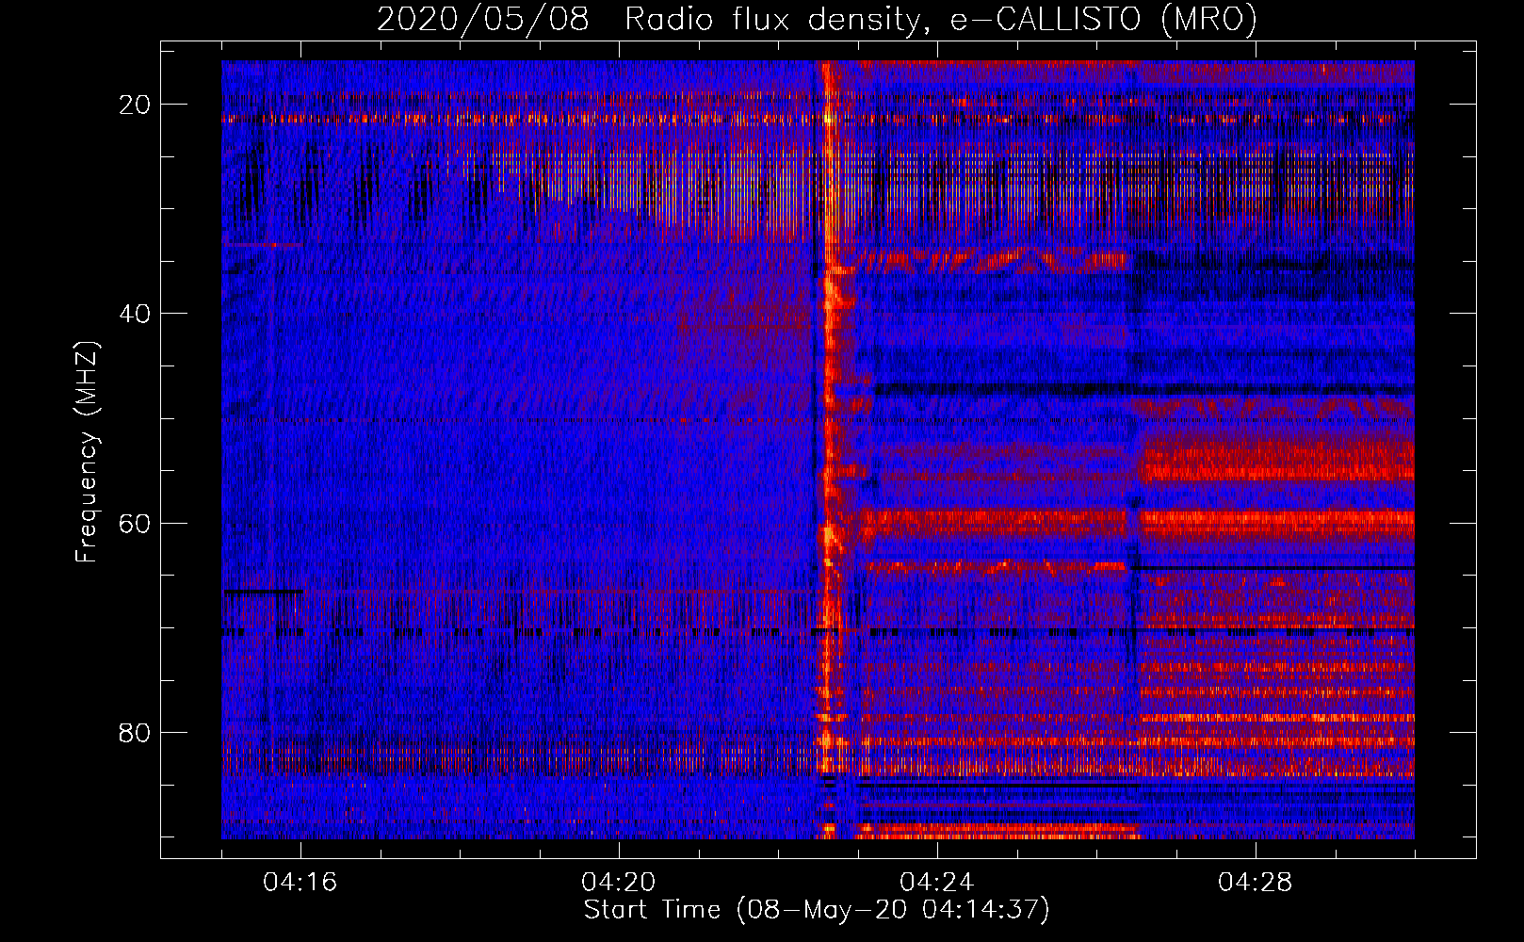
Task: Click the 04:16 time tick label
Action: point(300,882)
